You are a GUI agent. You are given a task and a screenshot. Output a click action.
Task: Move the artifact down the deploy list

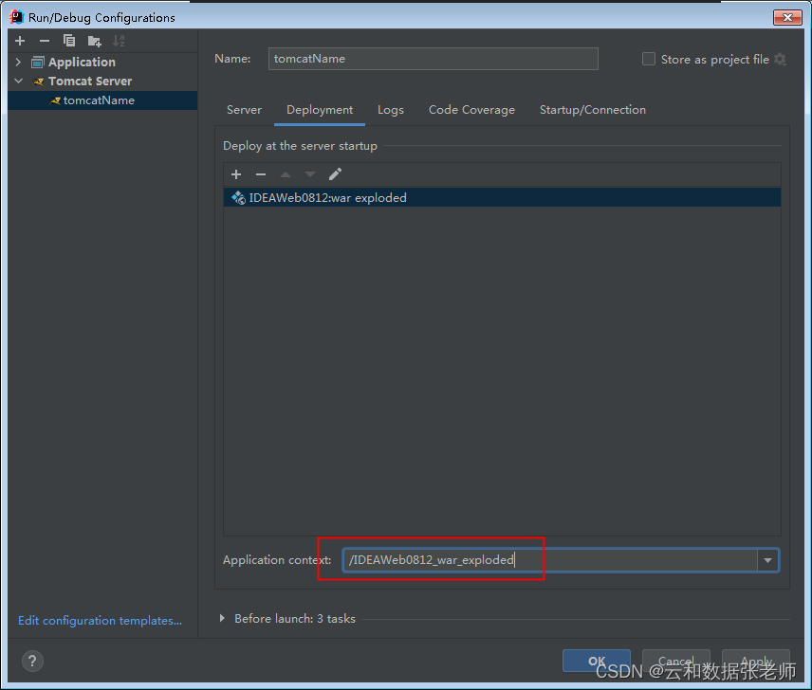tap(310, 174)
